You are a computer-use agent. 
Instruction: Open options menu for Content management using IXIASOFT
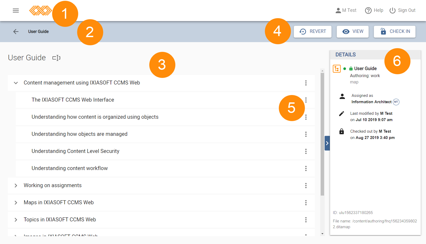pos(306,83)
